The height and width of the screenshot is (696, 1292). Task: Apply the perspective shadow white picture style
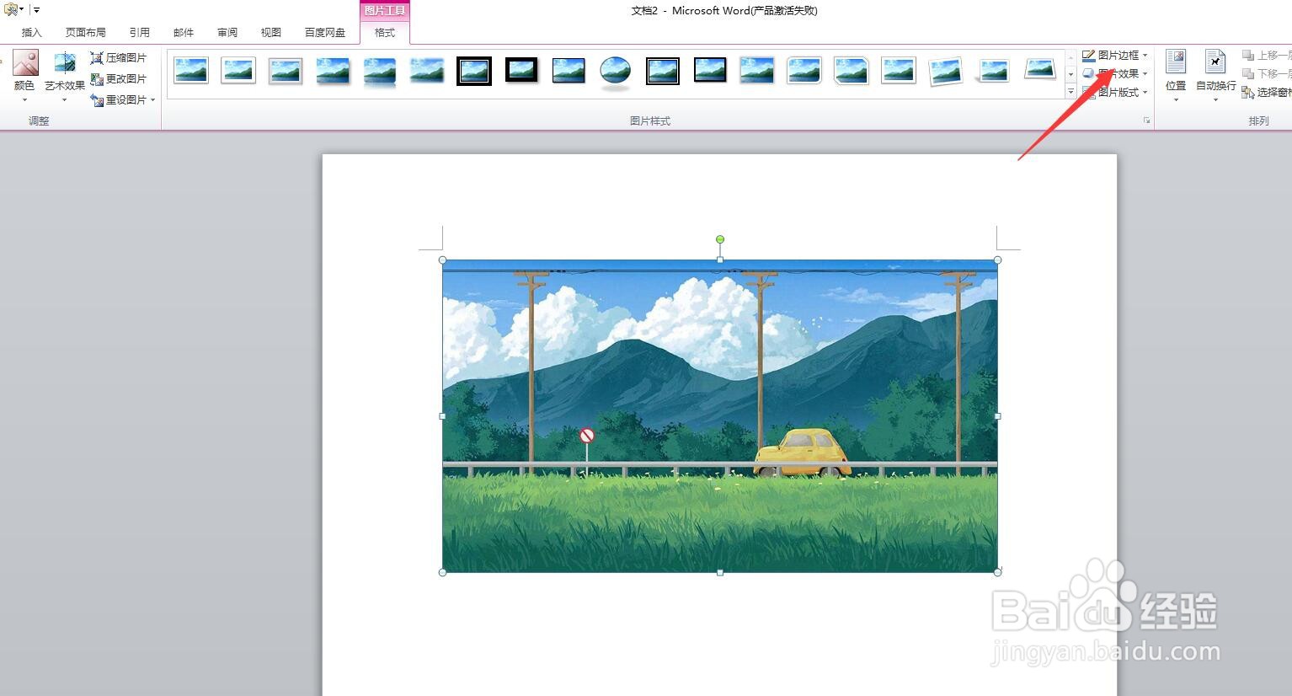point(993,71)
